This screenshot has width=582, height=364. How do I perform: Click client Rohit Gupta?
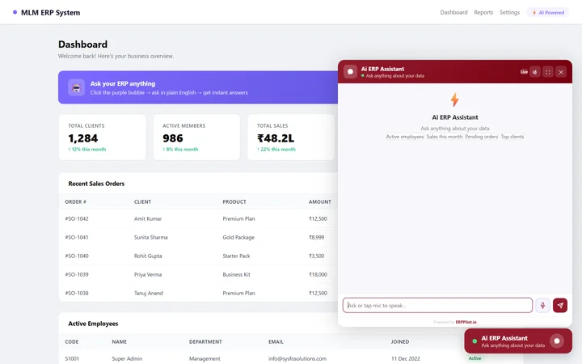click(148, 256)
